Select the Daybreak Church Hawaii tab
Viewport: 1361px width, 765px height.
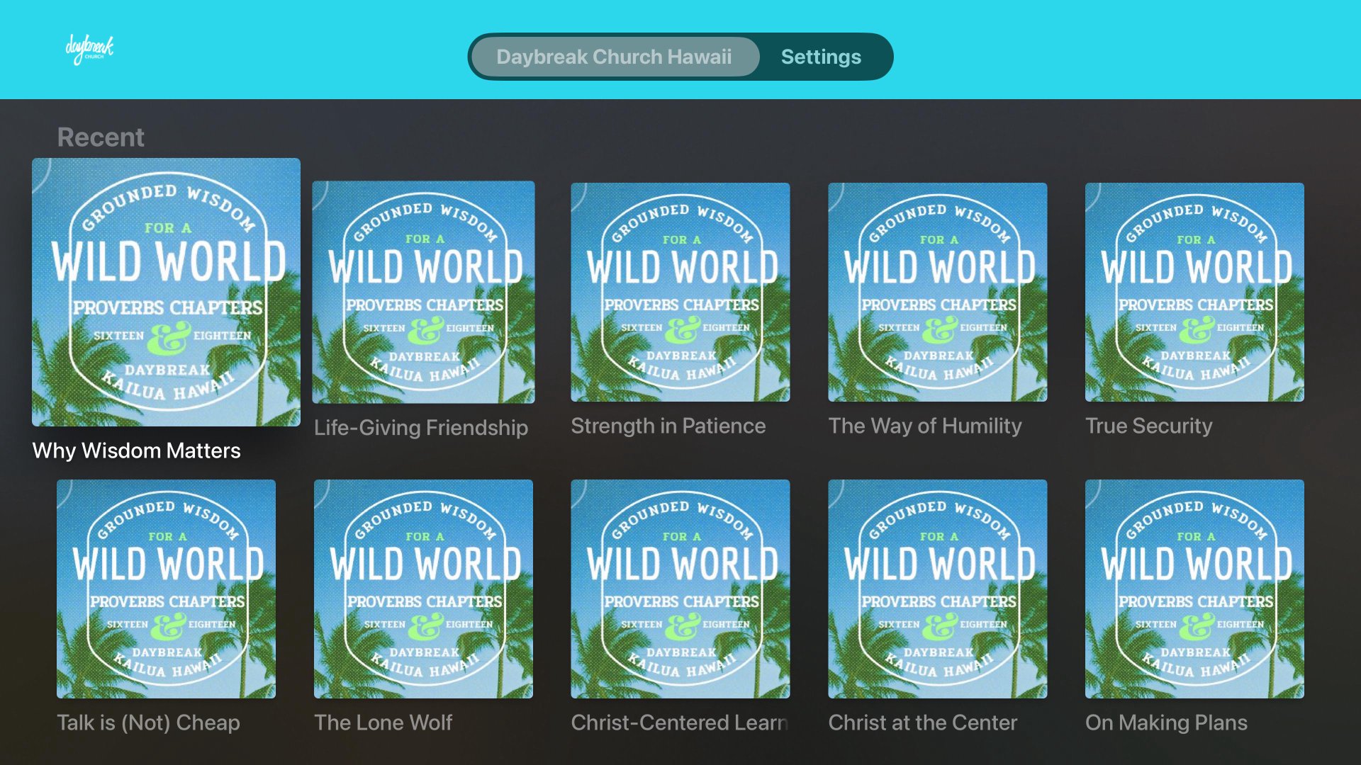614,57
